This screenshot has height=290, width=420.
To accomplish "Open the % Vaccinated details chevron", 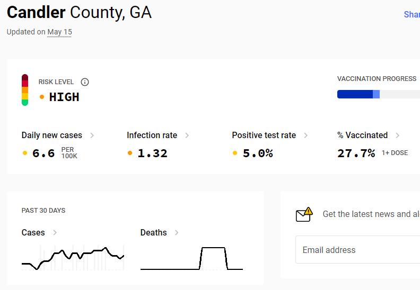I will pos(398,135).
